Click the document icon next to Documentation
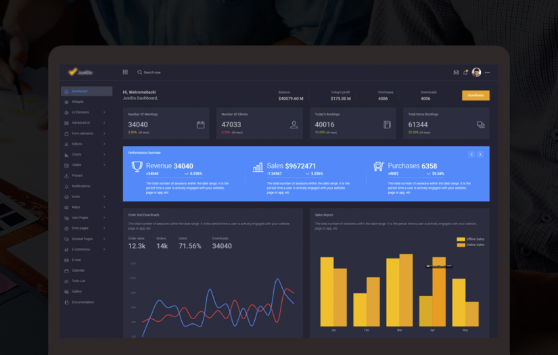Screen dimensions: 558x355 66,302
